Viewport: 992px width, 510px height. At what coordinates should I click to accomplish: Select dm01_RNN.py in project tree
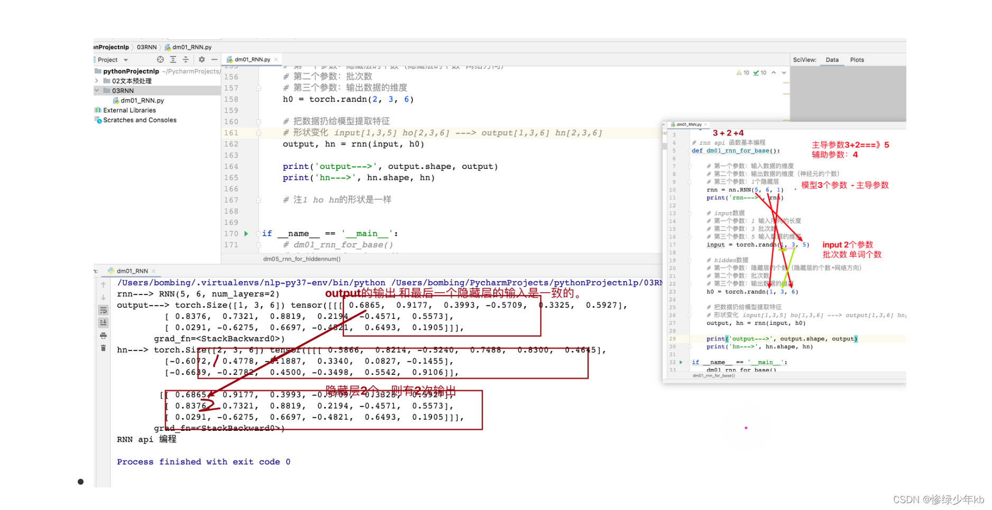139,100
